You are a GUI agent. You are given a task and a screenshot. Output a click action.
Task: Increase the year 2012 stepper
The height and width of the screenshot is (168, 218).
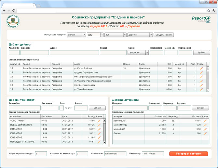point(102,34)
